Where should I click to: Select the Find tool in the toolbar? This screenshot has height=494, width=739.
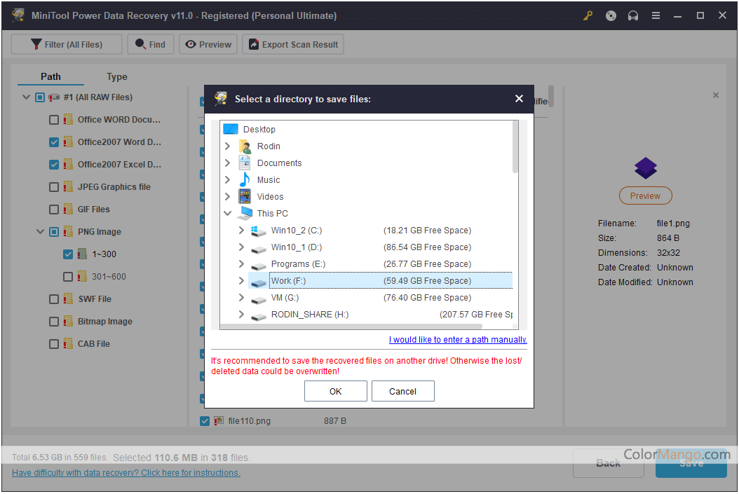150,43
